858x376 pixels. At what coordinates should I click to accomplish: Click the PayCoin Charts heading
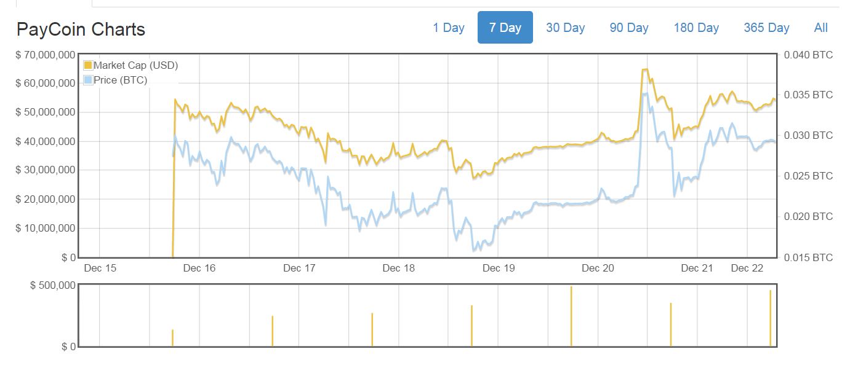(x=81, y=29)
